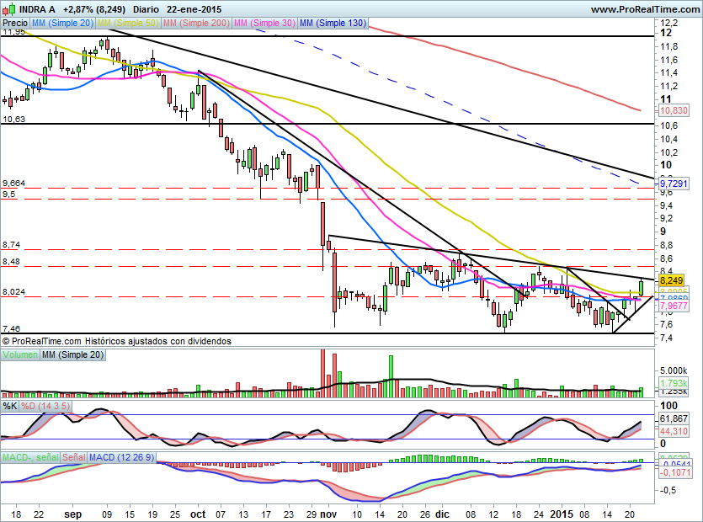This screenshot has width=703, height=522.
Task: Open the Precio panel label
Action: pyautogui.click(x=15, y=24)
